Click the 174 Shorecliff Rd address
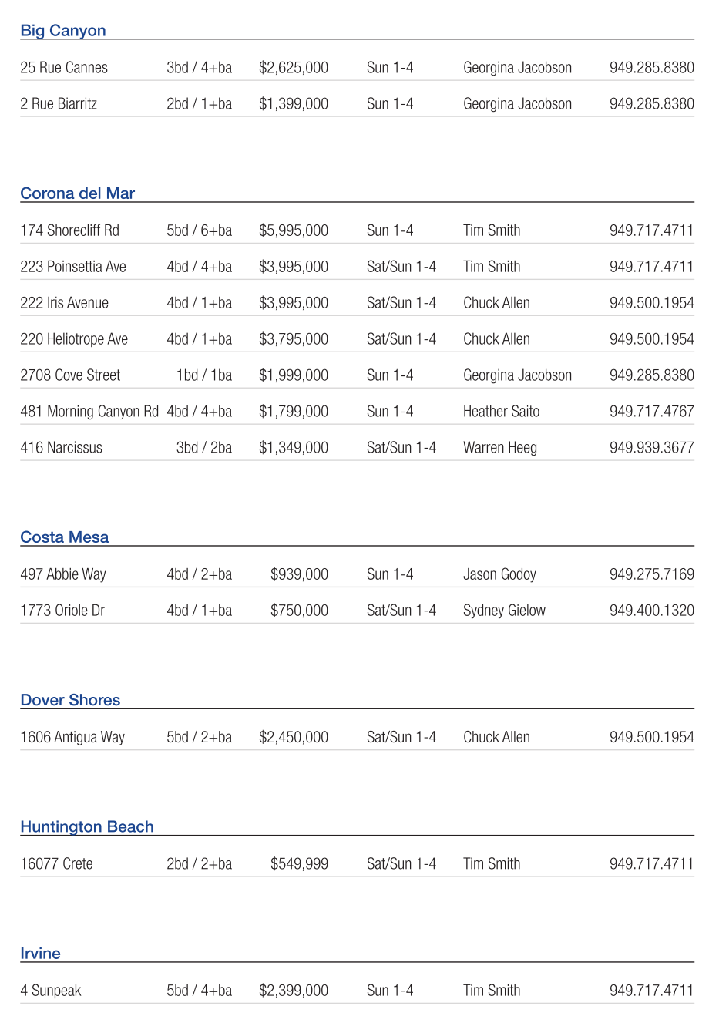 tap(69, 230)
